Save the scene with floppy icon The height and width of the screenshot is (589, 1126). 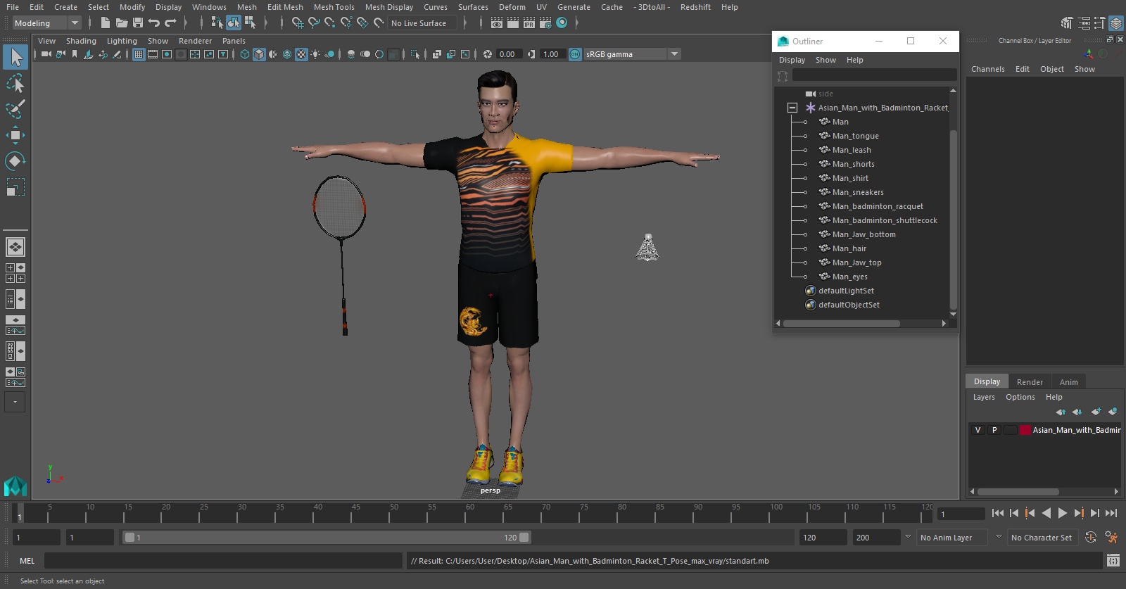click(x=138, y=23)
